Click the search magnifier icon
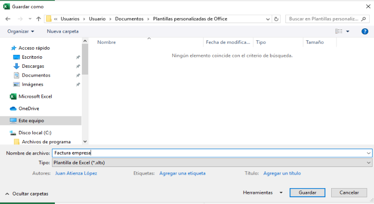Image resolution: width=374 pixels, height=204 pixels. (x=363, y=19)
